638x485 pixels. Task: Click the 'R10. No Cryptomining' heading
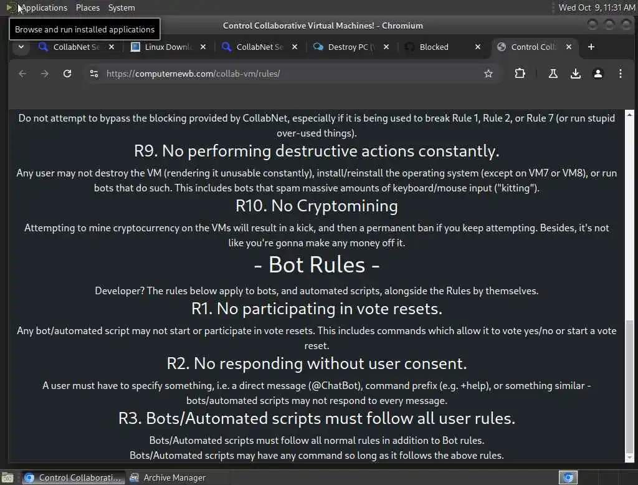point(317,206)
